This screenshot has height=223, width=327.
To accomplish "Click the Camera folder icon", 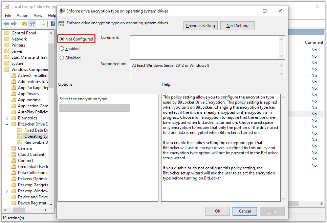I will coord(13,148).
